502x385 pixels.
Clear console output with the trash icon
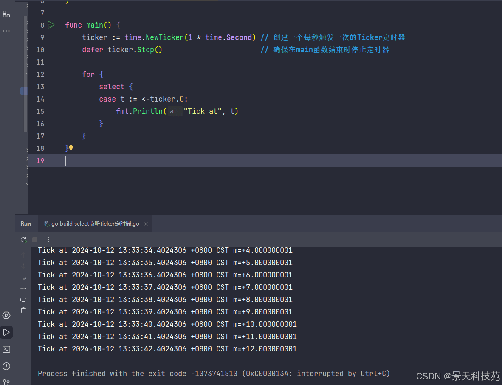[x=23, y=310]
